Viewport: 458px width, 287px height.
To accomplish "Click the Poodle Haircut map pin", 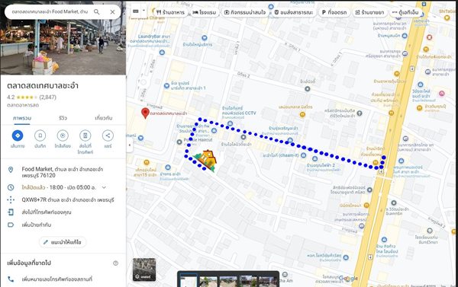I will pyautogui.click(x=179, y=142).
